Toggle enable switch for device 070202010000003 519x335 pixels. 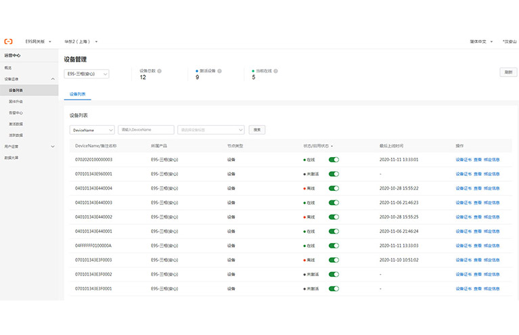tap(334, 160)
